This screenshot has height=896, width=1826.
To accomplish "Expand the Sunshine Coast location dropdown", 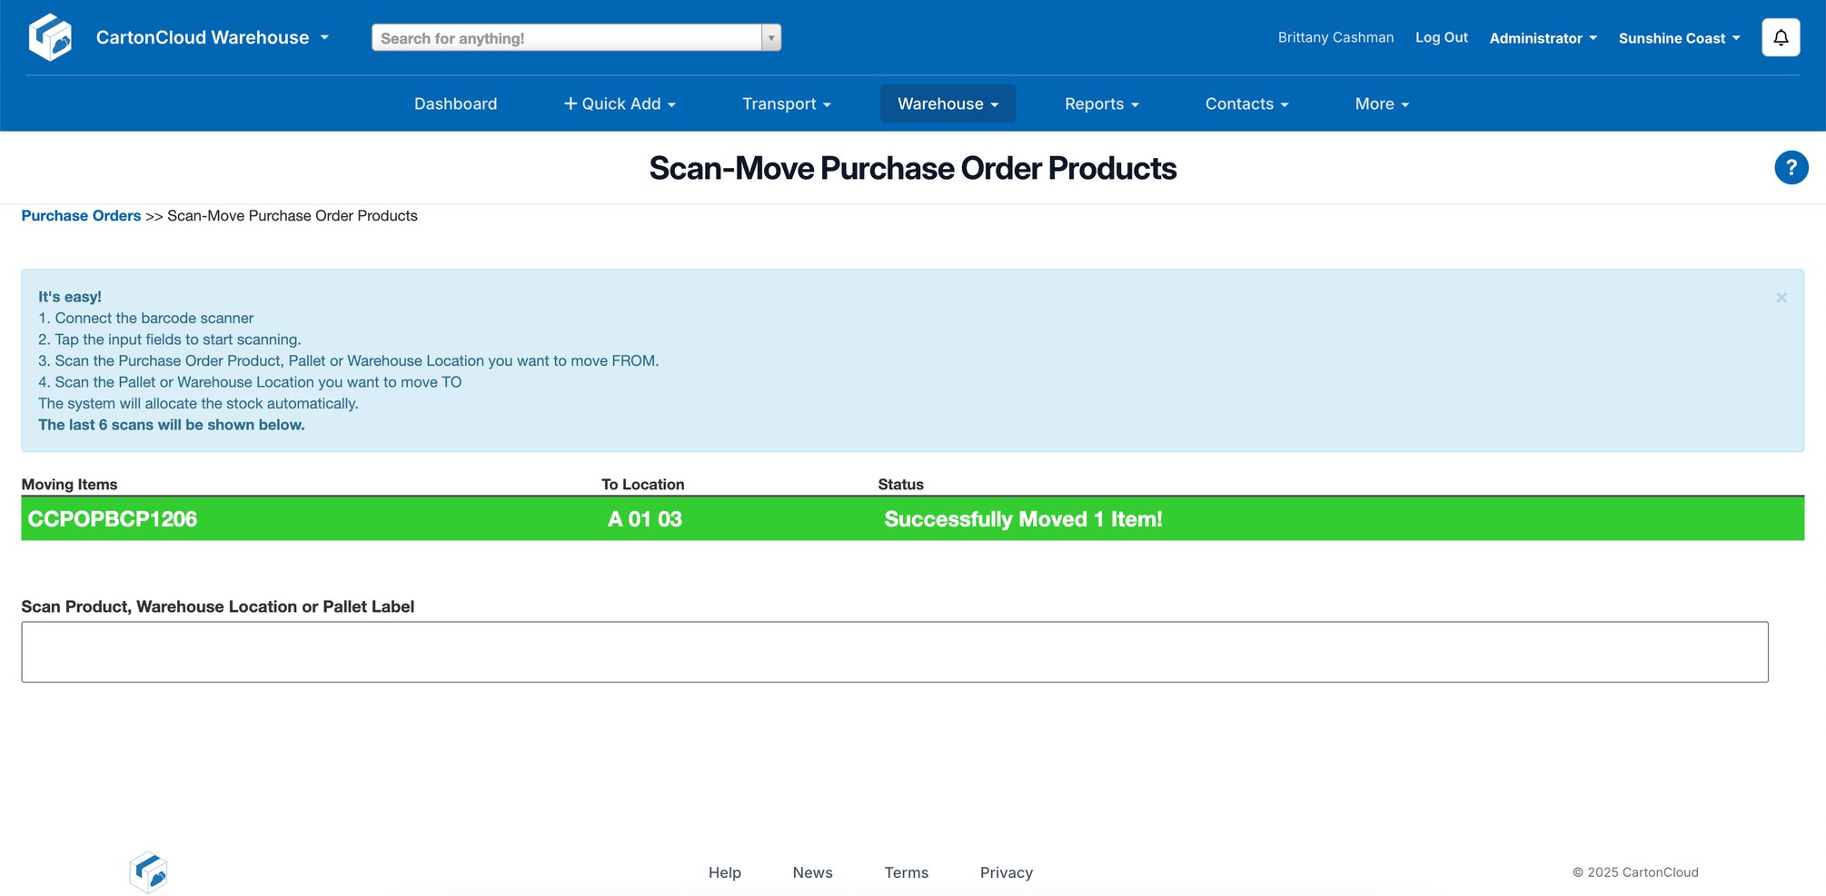I will [1679, 38].
